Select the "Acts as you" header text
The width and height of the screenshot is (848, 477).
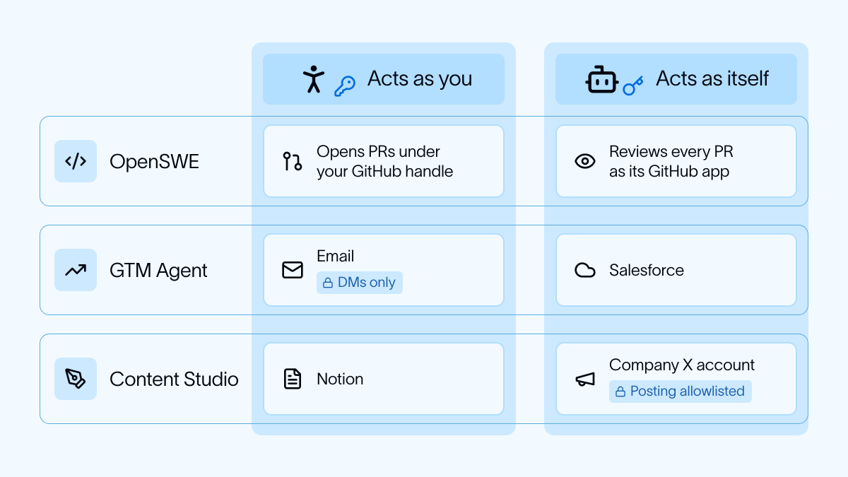[x=420, y=79]
